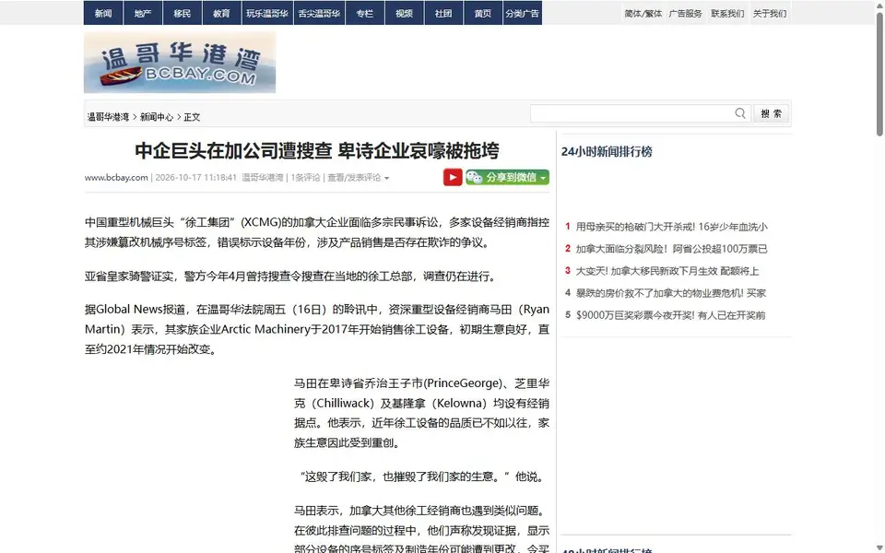Open the 分类广告 navigation tab
Screen dimensions: 885x553
[523, 13]
